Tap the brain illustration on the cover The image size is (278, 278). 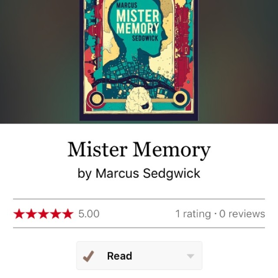[139, 100]
